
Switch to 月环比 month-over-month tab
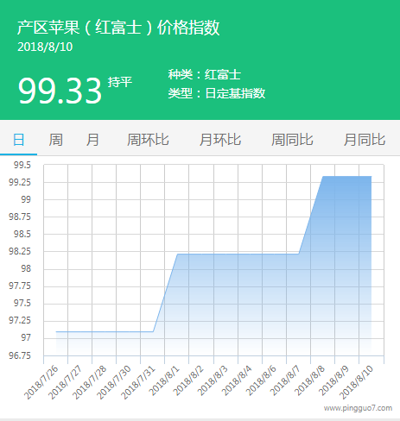(x=220, y=140)
